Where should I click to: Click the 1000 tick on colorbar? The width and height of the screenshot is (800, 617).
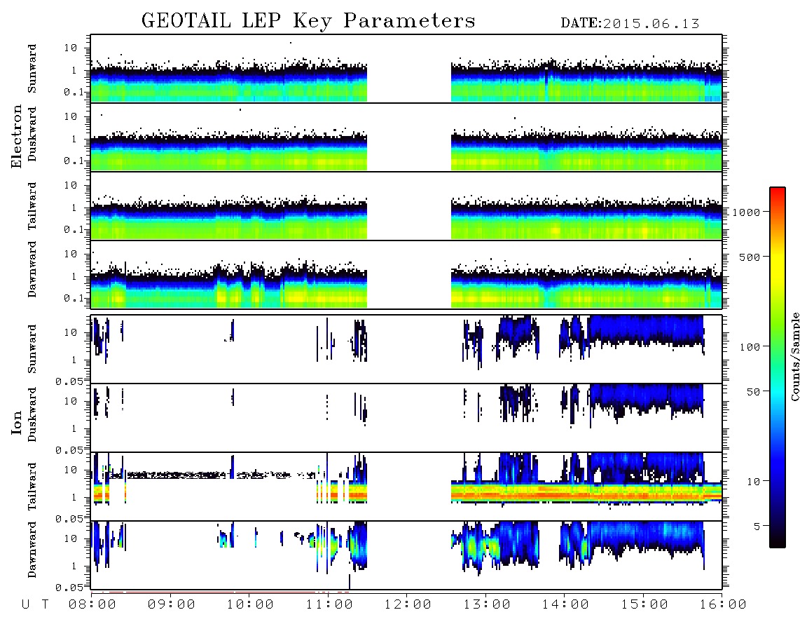click(746, 212)
